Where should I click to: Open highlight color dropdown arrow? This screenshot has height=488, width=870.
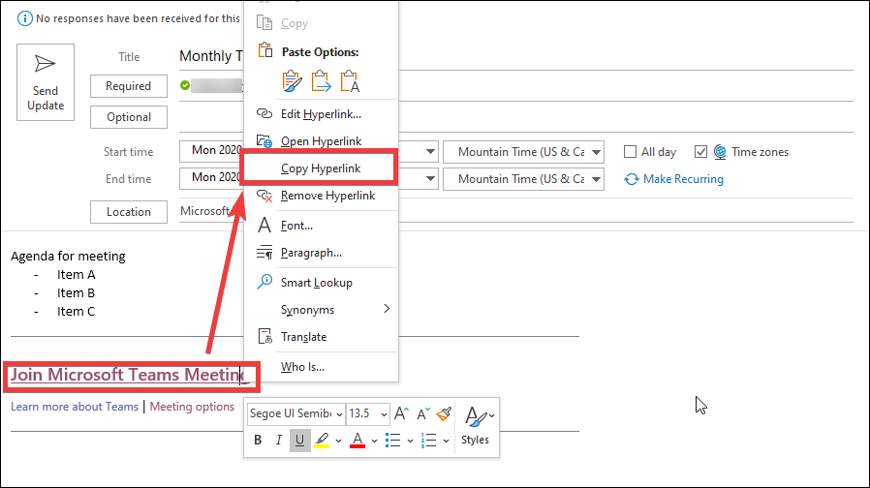338,441
